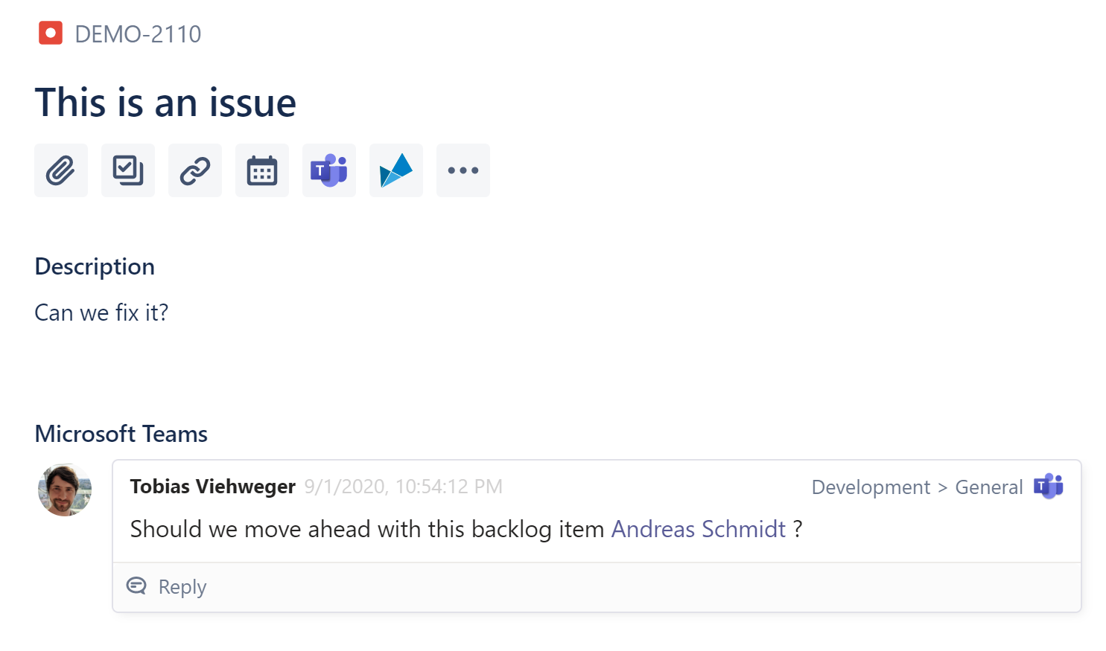Viewport: 1106px width, 651px height.
Task: Click the message timestamp 9/1/2020
Action: pyautogui.click(x=403, y=487)
